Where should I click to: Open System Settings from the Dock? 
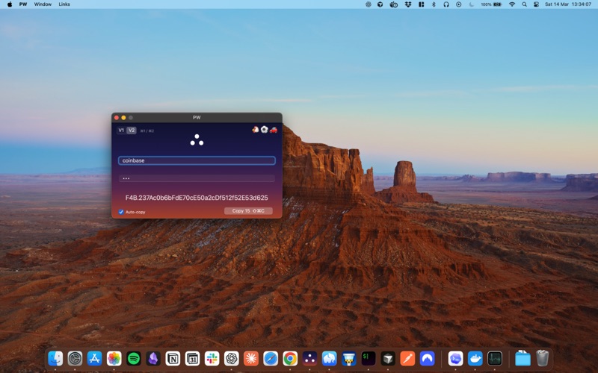(75, 358)
